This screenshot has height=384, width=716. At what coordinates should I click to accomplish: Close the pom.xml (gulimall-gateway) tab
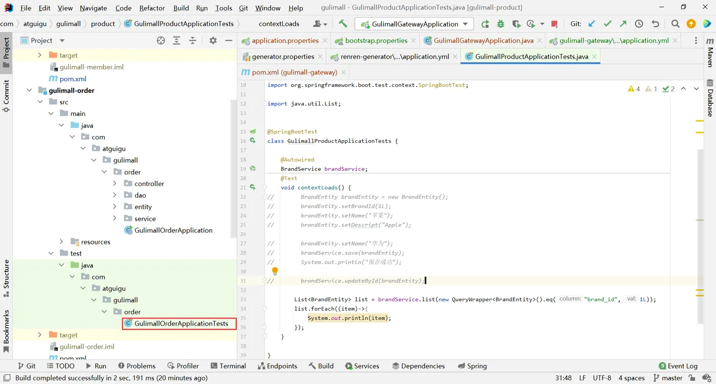point(344,73)
